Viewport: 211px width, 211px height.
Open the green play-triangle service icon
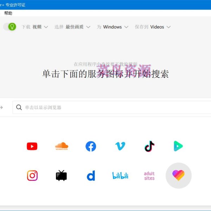click(x=178, y=146)
